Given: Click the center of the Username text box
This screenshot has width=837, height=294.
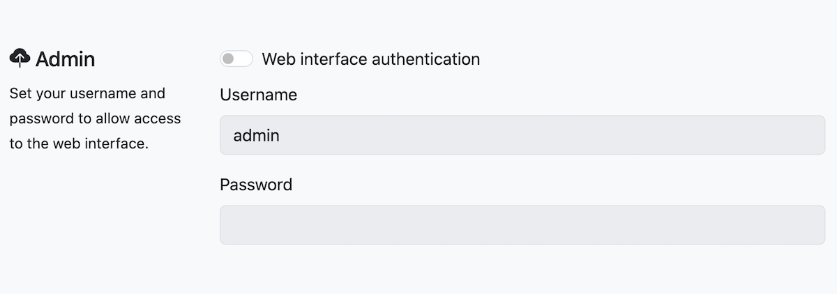Looking at the screenshot, I should (x=522, y=135).
